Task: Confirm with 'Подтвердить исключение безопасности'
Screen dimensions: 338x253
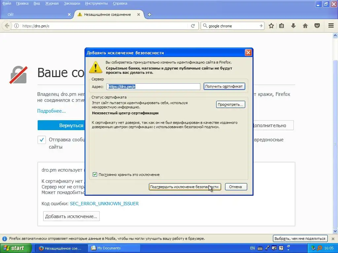Action: tap(185, 187)
